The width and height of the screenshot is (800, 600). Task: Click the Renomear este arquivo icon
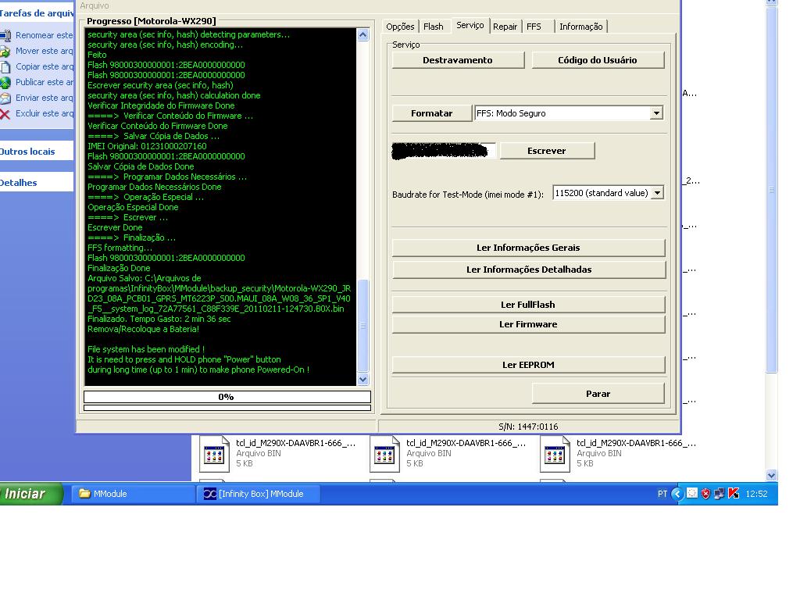pos(5,36)
